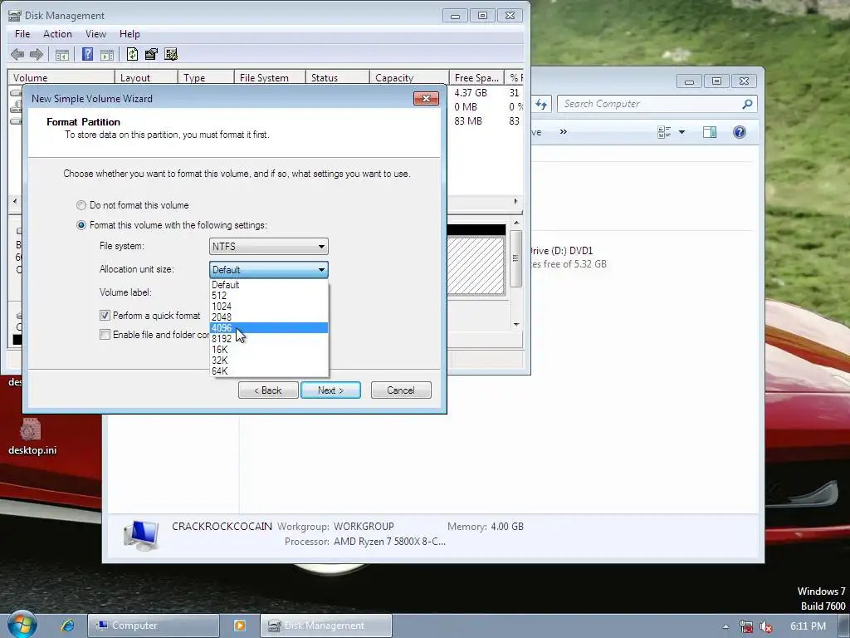Open the View menu in Disk Management

[95, 33]
